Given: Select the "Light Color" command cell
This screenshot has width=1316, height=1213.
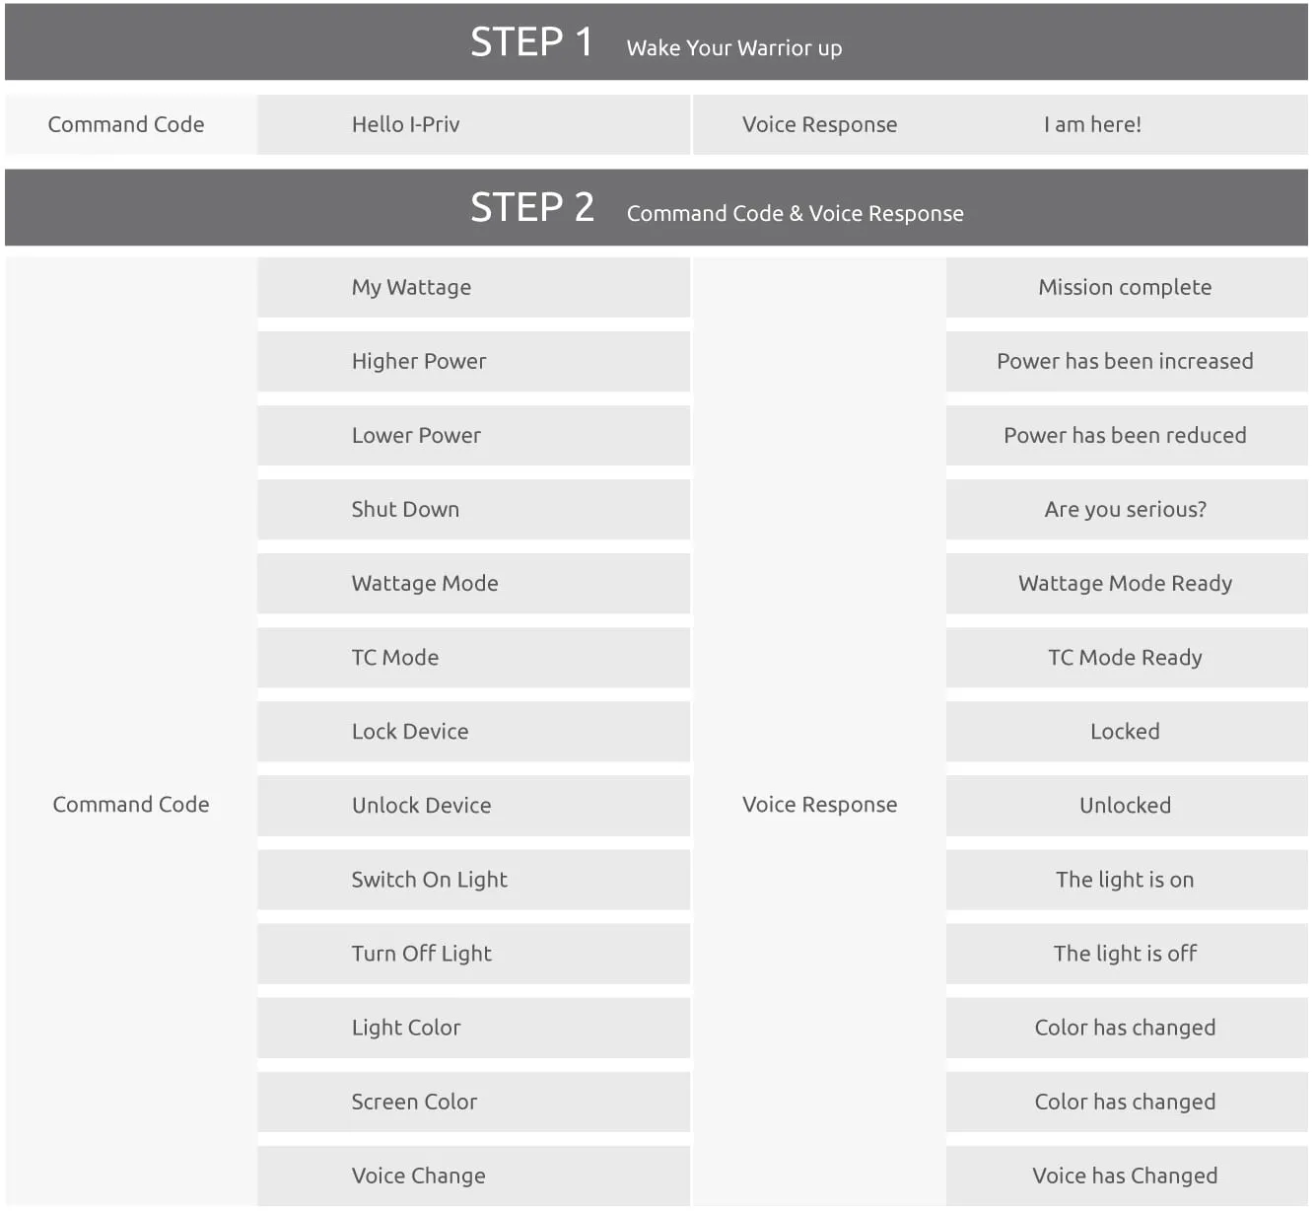Looking at the screenshot, I should [473, 1028].
